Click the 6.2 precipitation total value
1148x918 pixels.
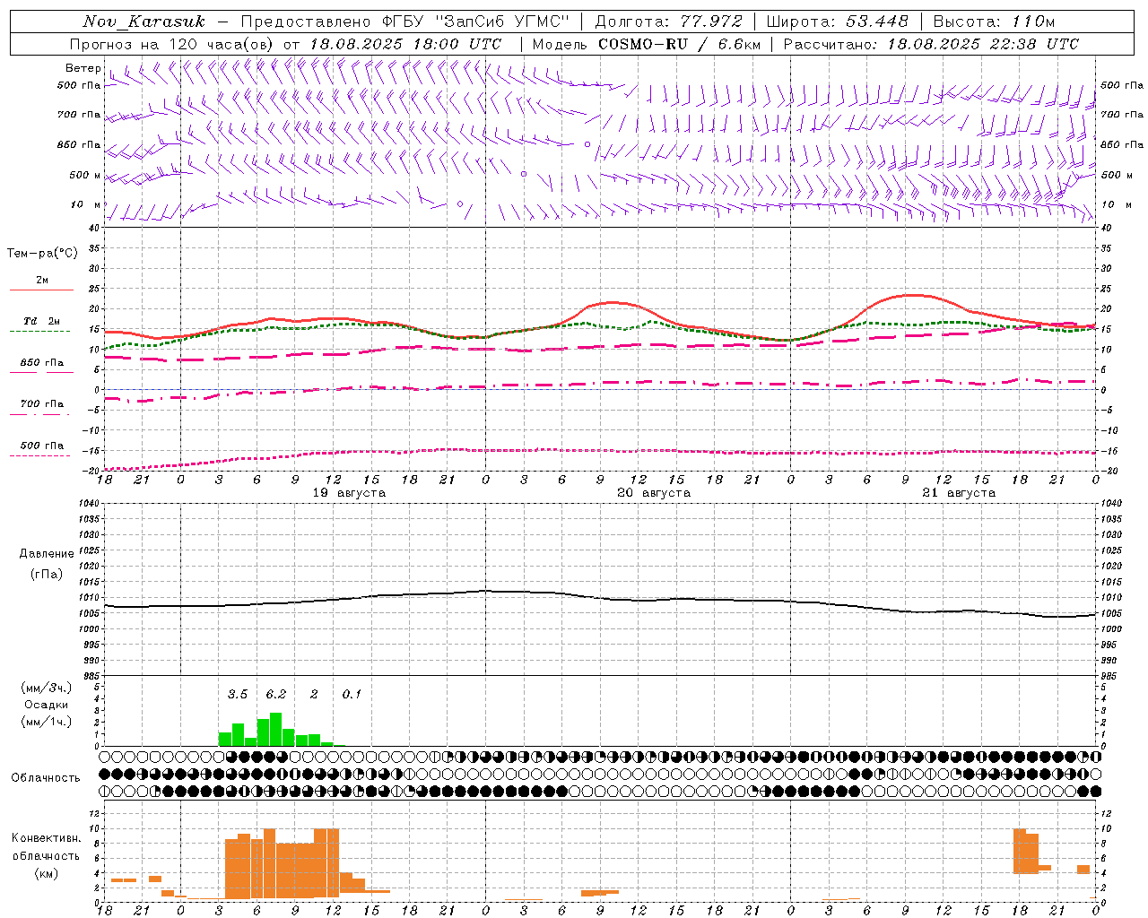coord(275,694)
